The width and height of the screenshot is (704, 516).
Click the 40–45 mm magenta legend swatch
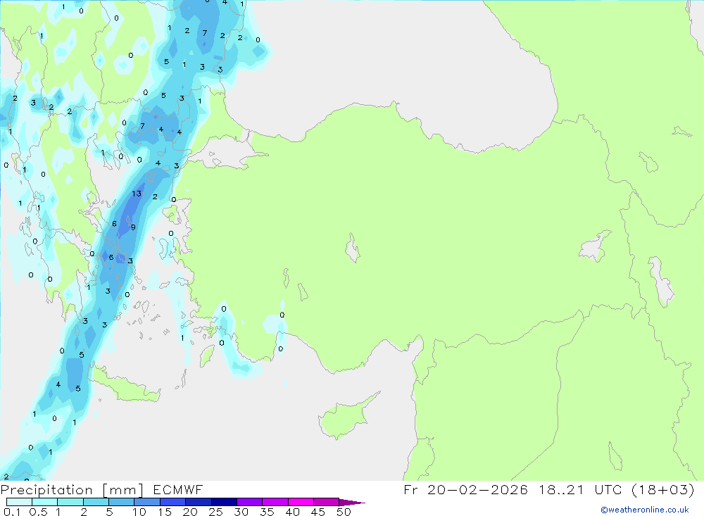coord(301,502)
